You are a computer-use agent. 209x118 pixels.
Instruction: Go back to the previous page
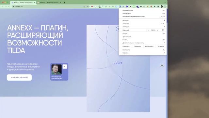2,7
